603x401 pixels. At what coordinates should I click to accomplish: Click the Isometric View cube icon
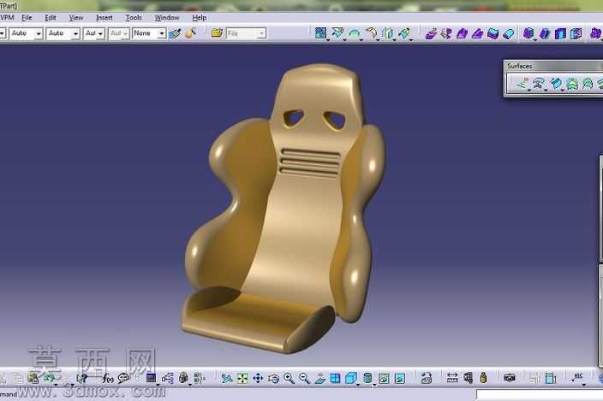point(351,379)
